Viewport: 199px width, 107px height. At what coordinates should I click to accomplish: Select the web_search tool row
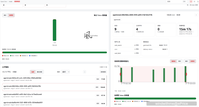127,45
